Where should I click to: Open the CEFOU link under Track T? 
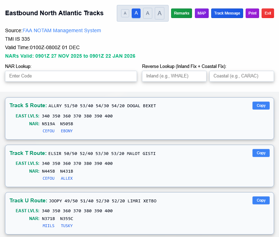coord(49,178)
